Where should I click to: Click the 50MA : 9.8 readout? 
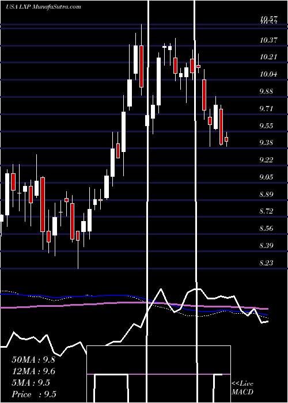pyautogui.click(x=33, y=360)
